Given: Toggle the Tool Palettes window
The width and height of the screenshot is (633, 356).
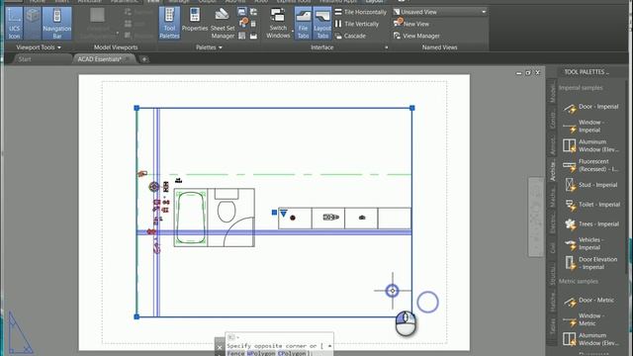Looking at the screenshot, I should [x=169, y=23].
